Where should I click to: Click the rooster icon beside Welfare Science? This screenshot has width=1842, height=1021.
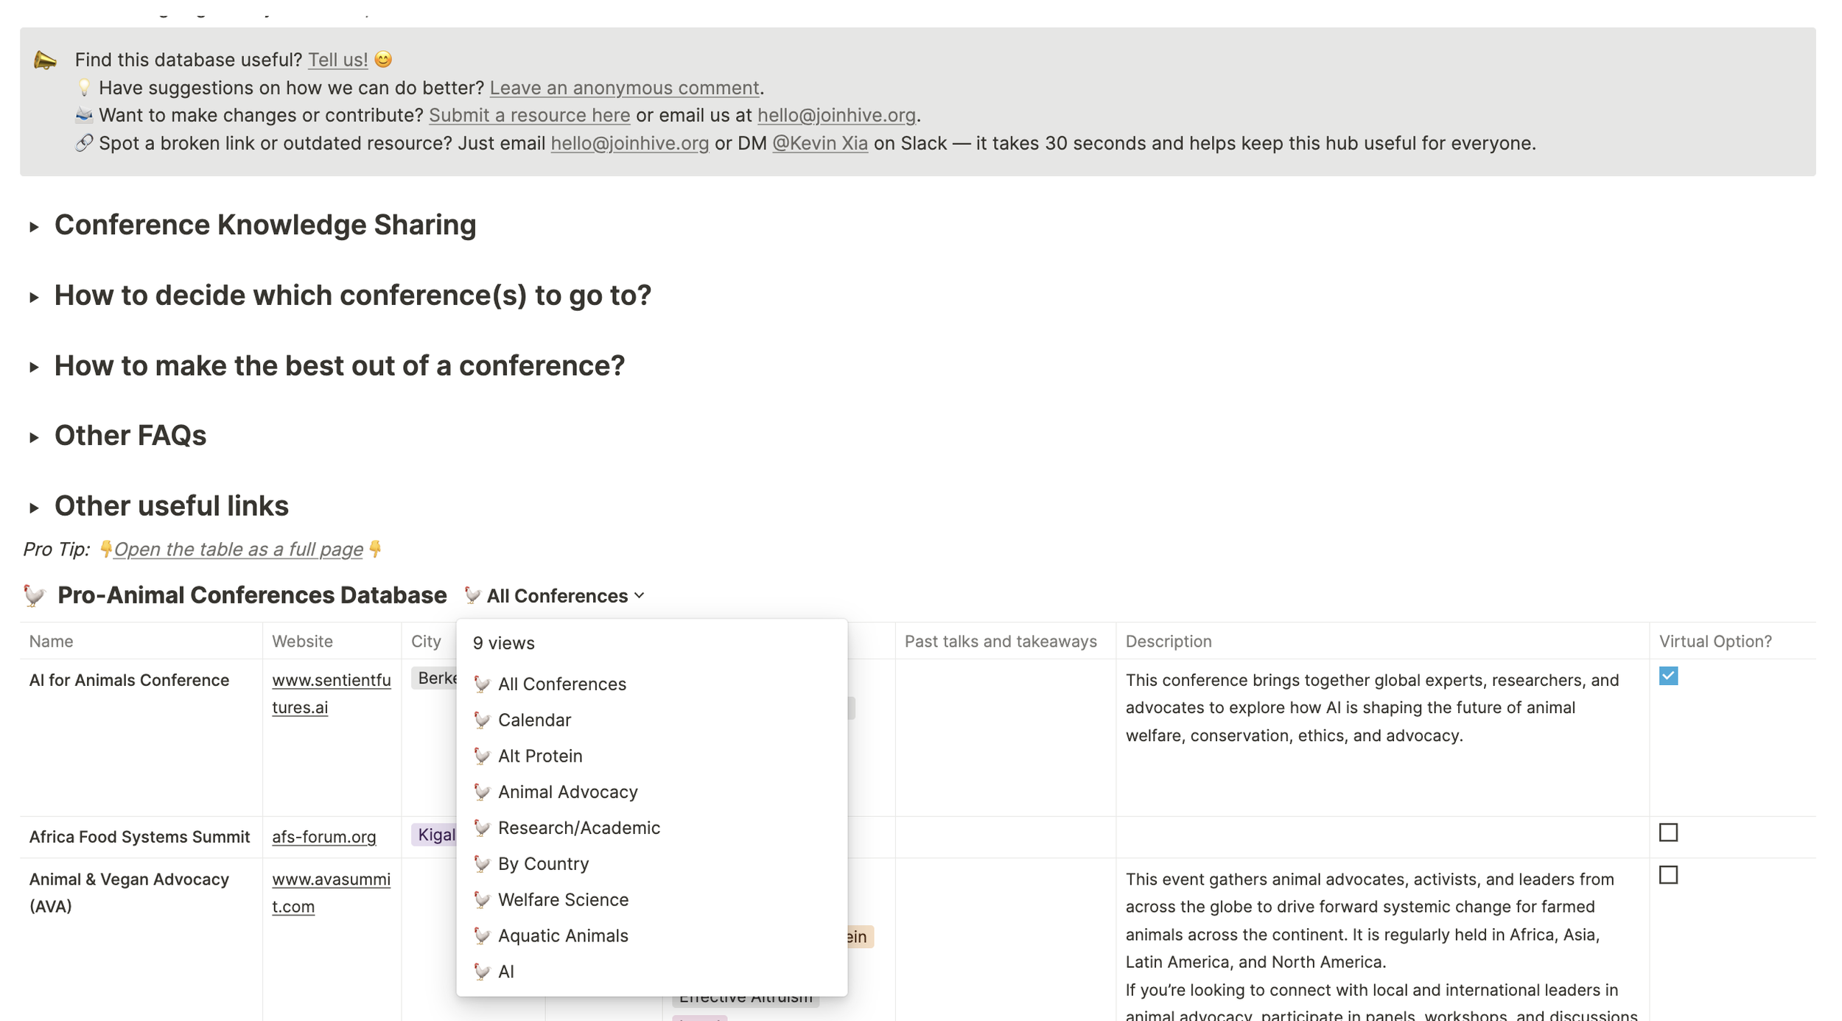point(482,899)
